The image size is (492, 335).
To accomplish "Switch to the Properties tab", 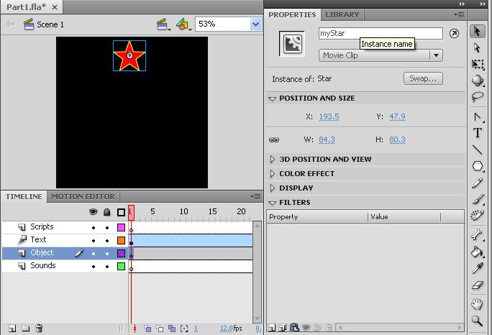I will pos(292,15).
